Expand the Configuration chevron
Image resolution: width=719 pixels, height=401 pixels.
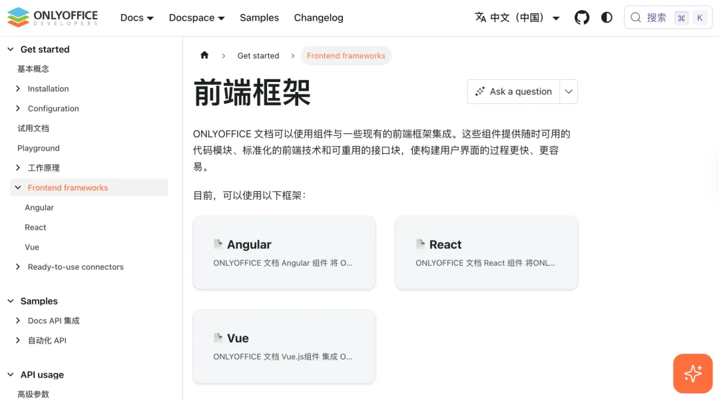point(18,109)
